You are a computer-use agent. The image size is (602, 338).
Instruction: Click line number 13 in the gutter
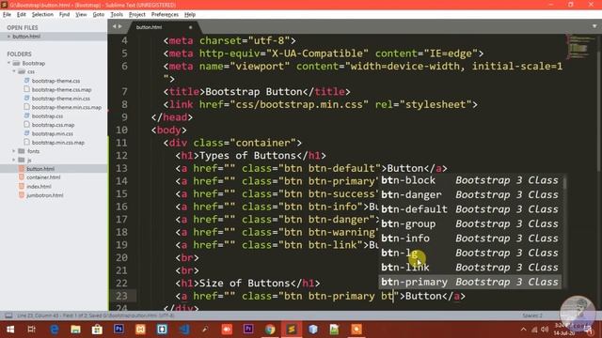pyautogui.click(x=121, y=168)
